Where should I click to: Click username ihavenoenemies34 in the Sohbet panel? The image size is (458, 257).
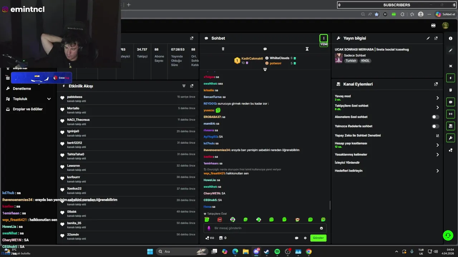point(217,150)
